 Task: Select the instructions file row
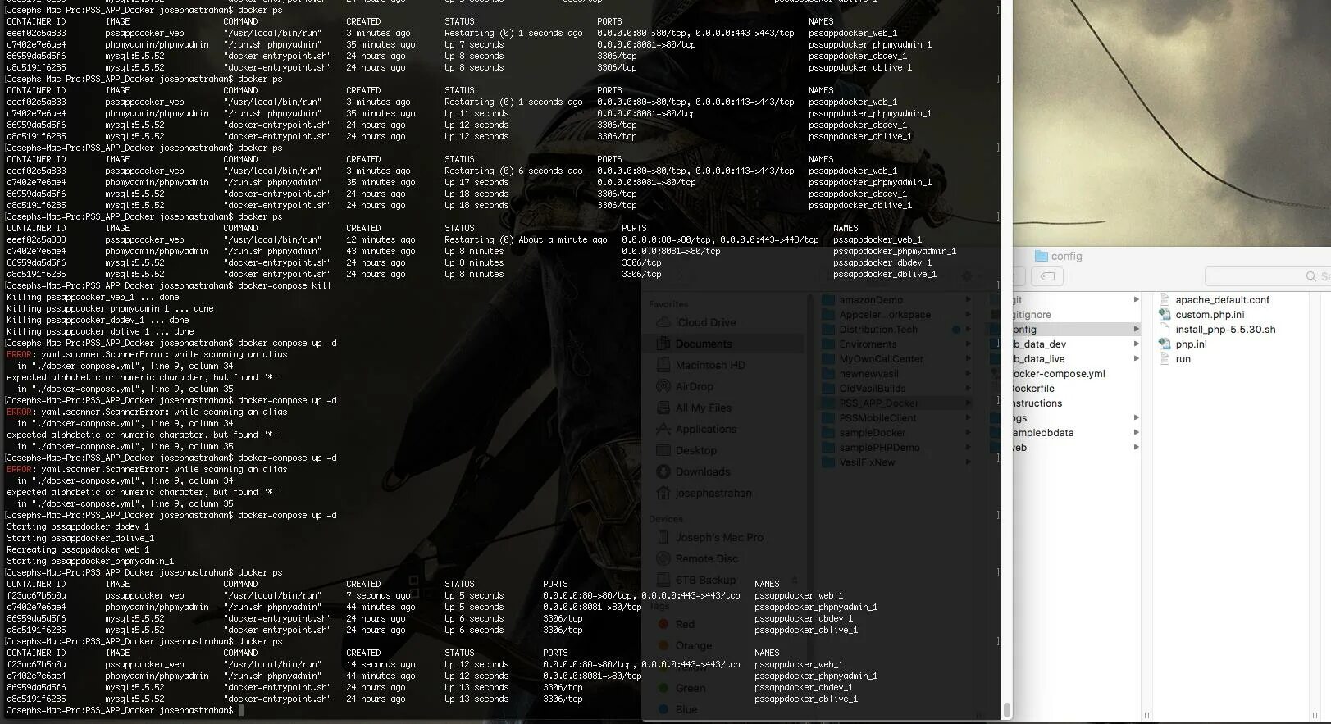point(1077,403)
